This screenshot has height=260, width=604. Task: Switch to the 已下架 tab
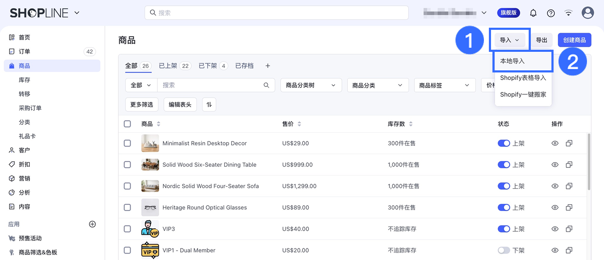tap(212, 66)
